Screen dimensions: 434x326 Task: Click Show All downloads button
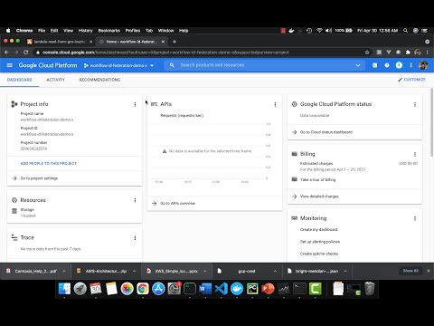(410, 271)
